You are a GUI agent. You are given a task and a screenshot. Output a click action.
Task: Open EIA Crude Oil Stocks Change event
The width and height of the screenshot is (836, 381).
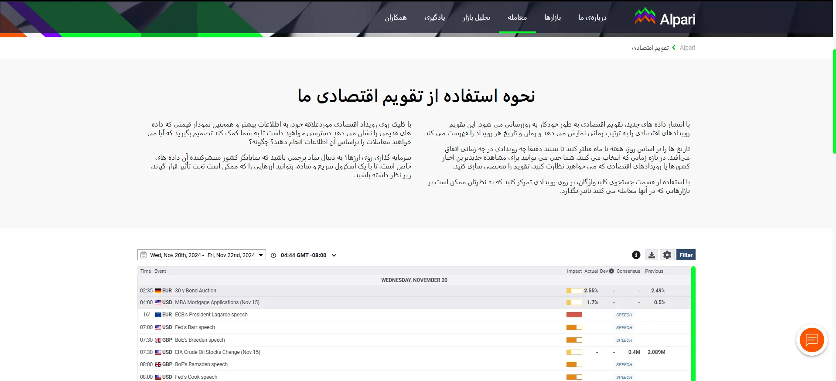pyautogui.click(x=218, y=352)
